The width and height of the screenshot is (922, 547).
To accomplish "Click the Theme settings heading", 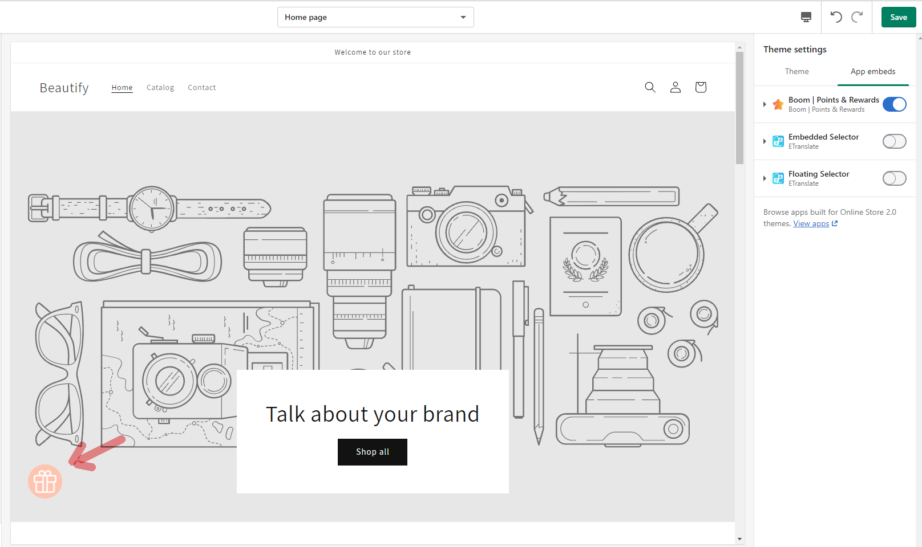I will (x=795, y=50).
